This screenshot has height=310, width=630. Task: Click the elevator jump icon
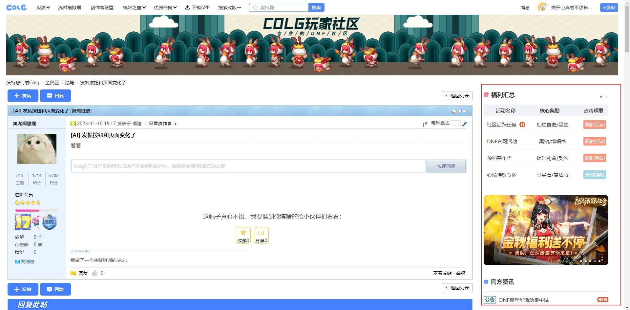[464, 124]
